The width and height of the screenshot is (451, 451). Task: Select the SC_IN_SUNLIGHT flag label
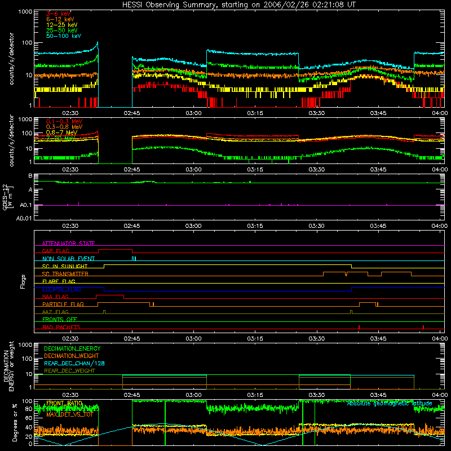[65, 266]
